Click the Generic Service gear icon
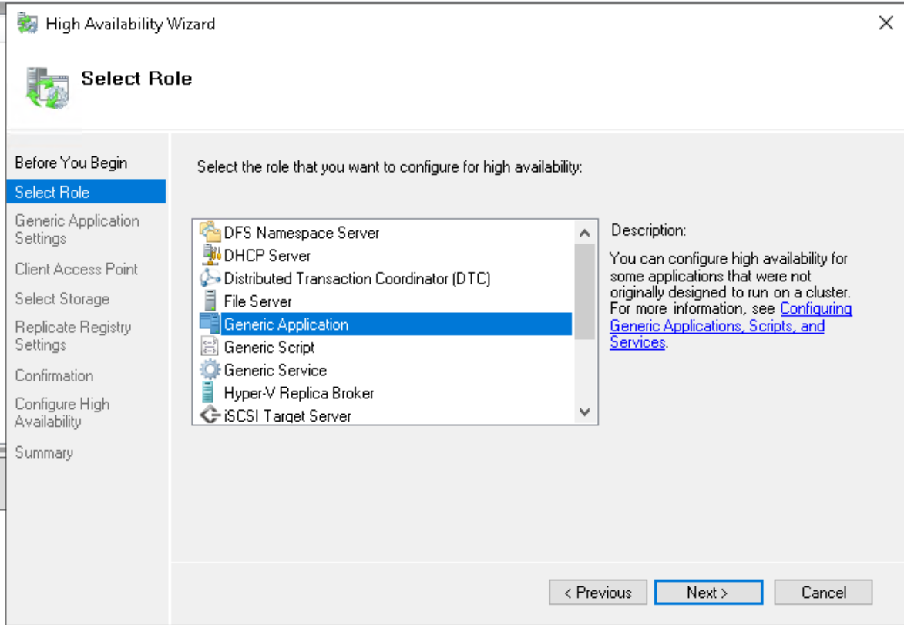904x625 pixels. pos(210,370)
